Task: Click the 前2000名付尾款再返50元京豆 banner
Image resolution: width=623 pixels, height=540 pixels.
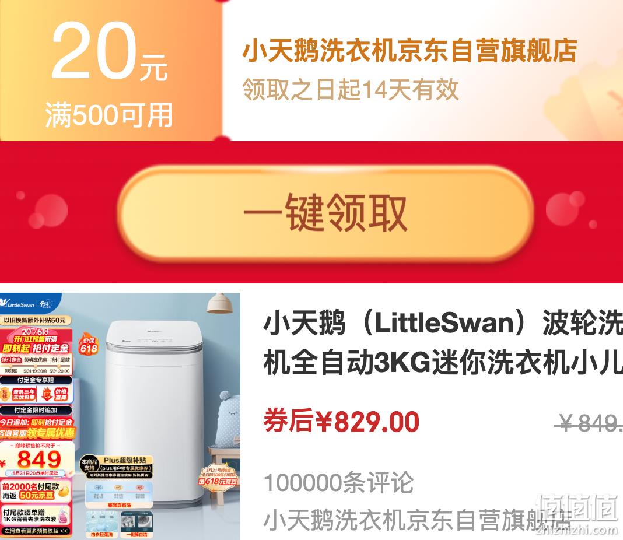Action: point(36,491)
